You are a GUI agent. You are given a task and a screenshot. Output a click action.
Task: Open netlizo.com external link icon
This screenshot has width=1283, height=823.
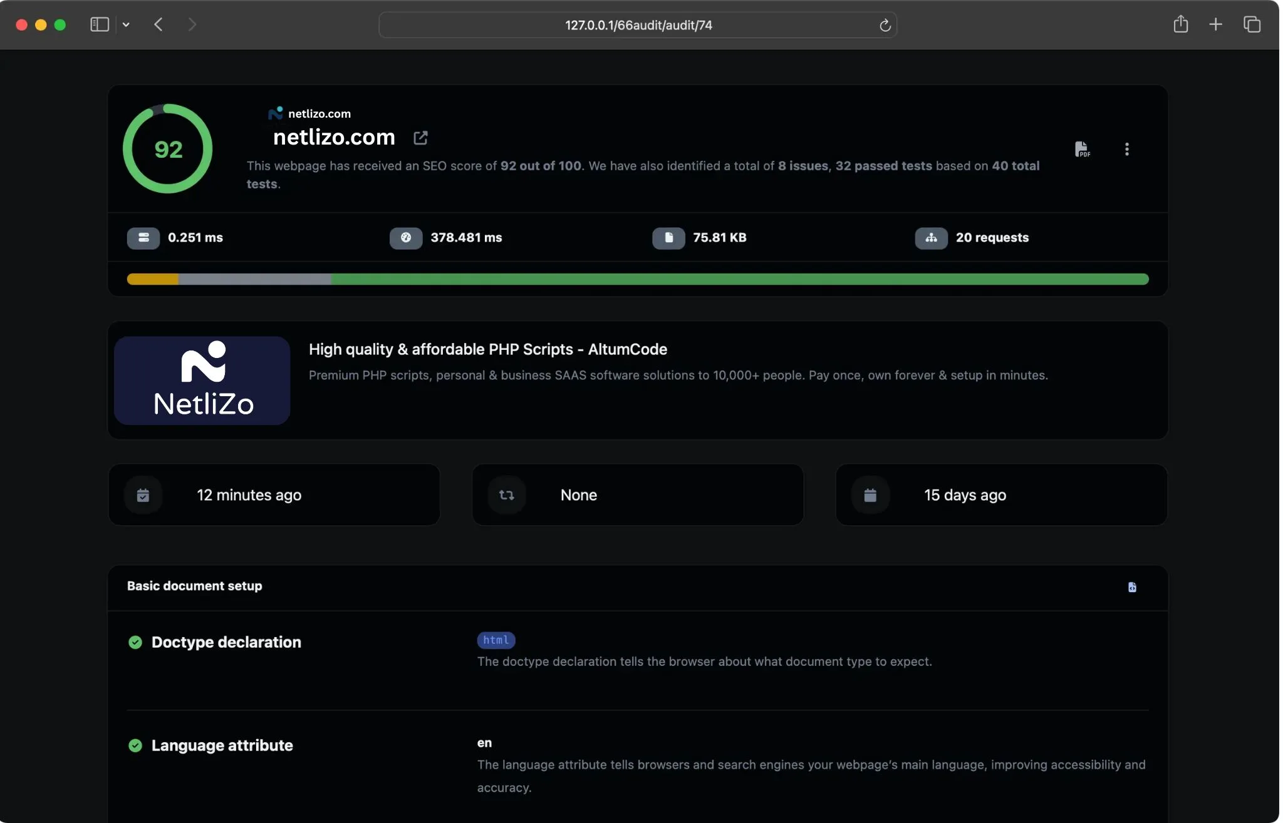coord(420,138)
